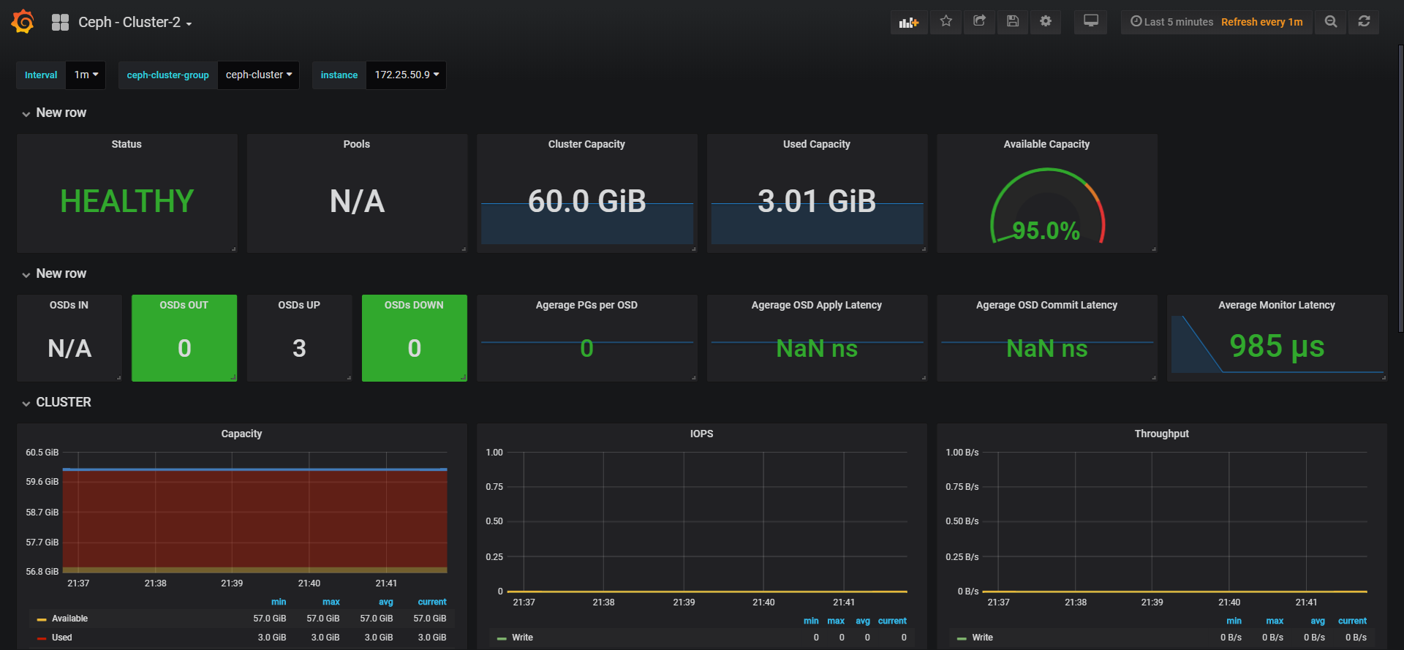
Task: Select instance 172.25.50.9 dropdown
Action: (x=407, y=75)
